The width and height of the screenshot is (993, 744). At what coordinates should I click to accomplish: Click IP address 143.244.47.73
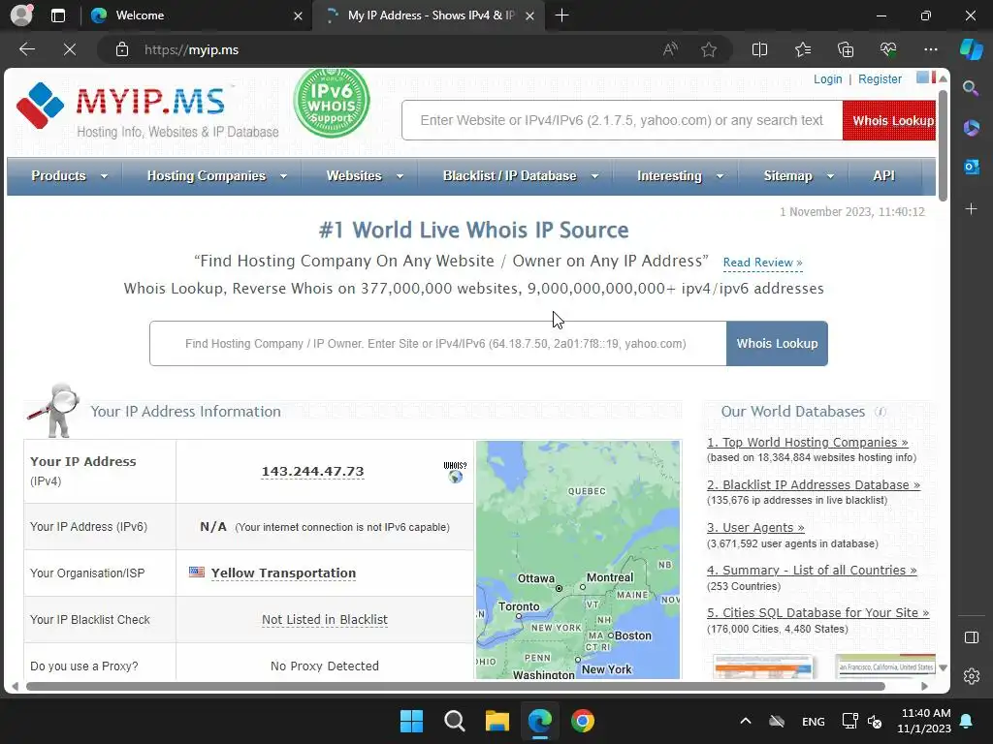[x=313, y=472]
